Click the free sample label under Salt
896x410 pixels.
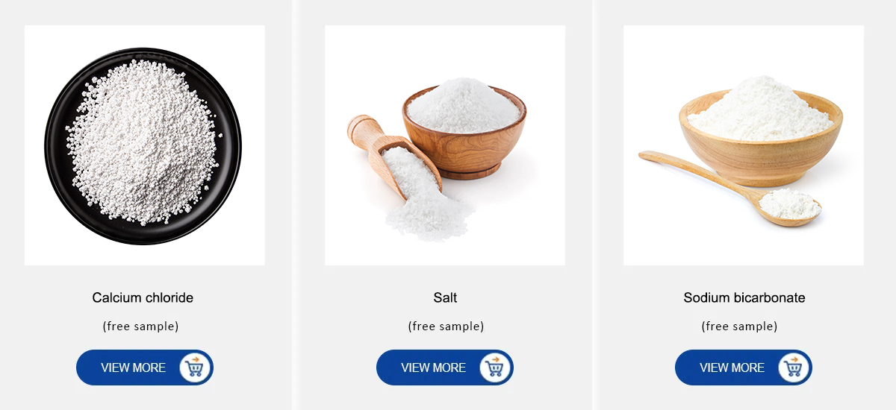(x=446, y=326)
